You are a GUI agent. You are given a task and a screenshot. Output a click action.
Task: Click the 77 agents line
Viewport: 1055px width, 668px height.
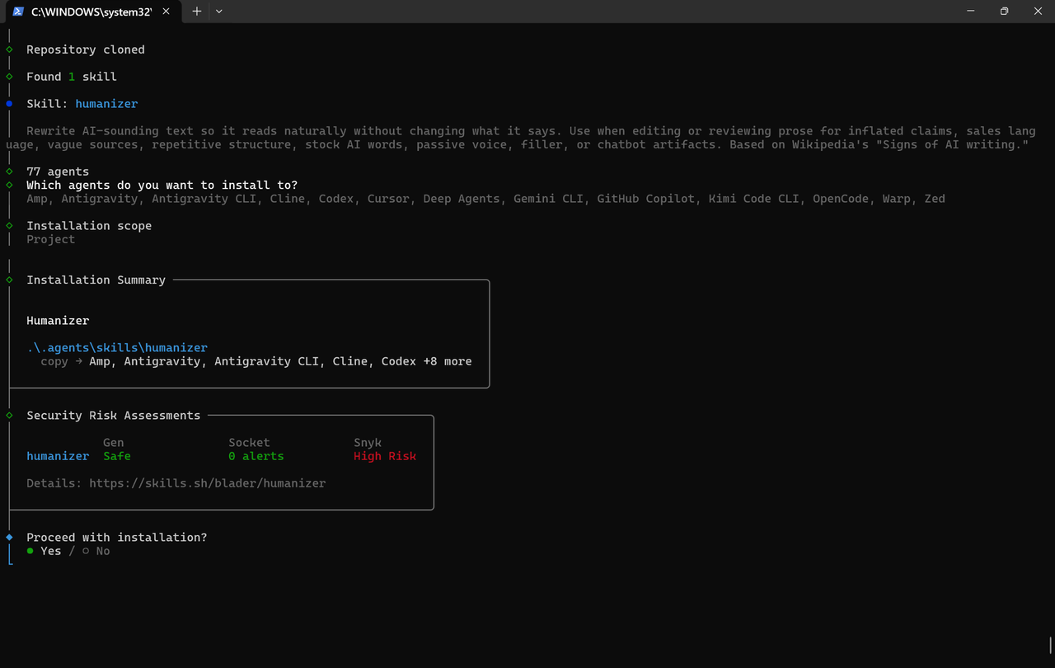click(58, 172)
